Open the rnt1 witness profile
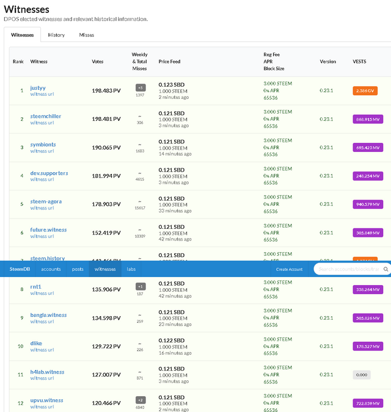 [x=35, y=287]
